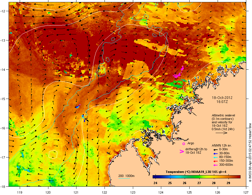Click the '26' colorbar tick label

[x=184, y=183]
